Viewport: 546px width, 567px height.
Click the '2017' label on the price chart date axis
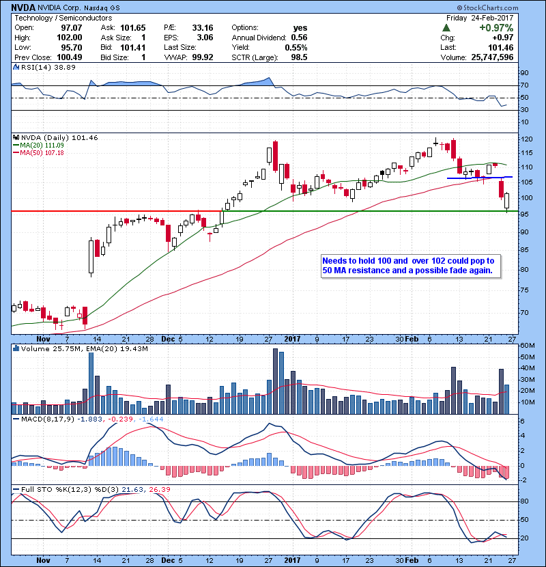tap(292, 339)
